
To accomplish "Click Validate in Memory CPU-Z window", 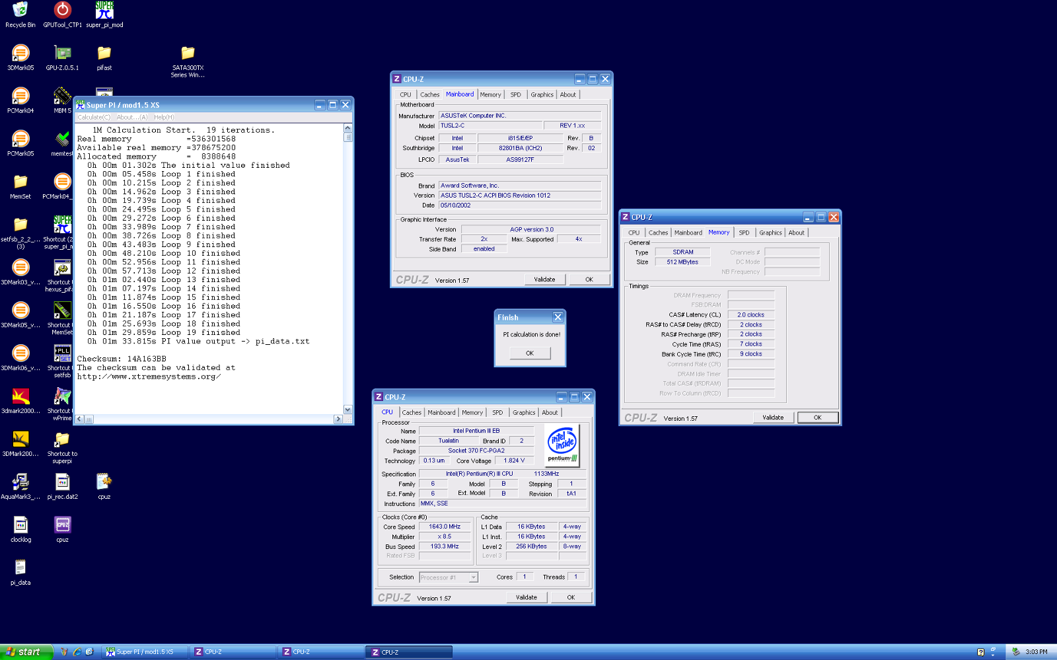I will [x=773, y=418].
